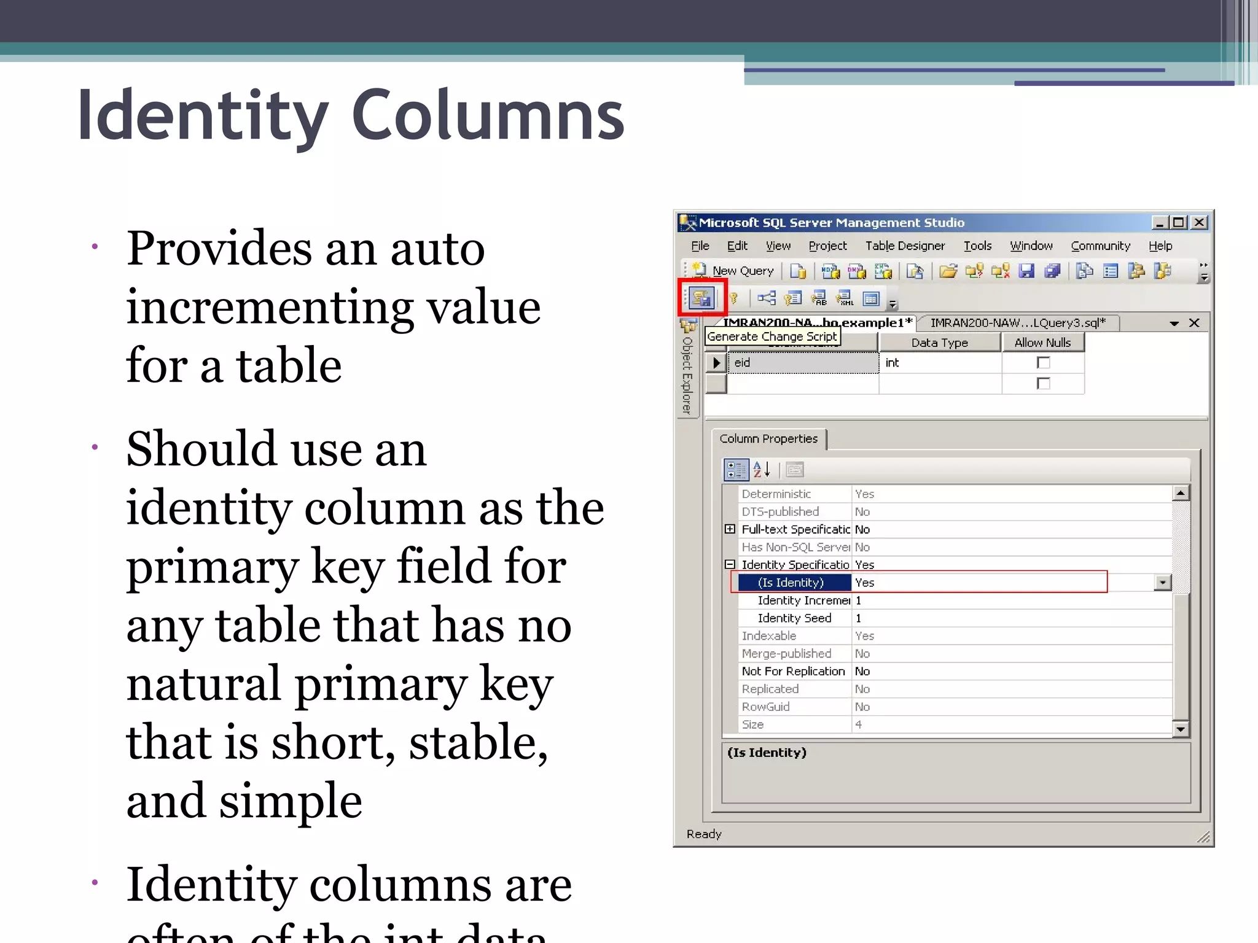Open the Tools menu
This screenshot has height=943, width=1258.
tap(977, 246)
